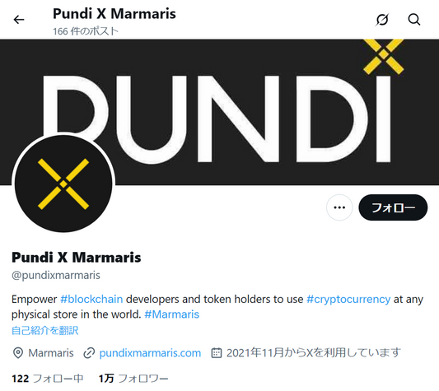Open search with the magnifier icon
The image size is (439, 391).
[x=414, y=20]
